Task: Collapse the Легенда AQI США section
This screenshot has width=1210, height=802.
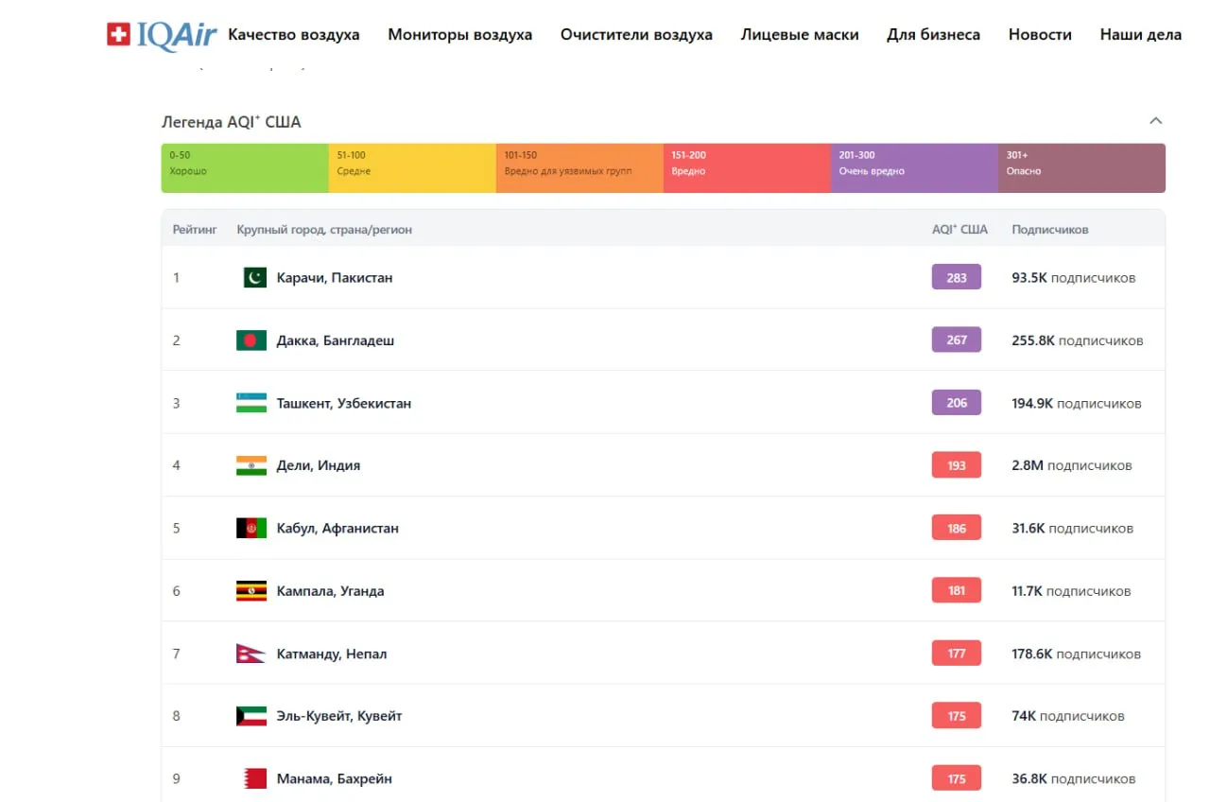Action: click(1155, 121)
